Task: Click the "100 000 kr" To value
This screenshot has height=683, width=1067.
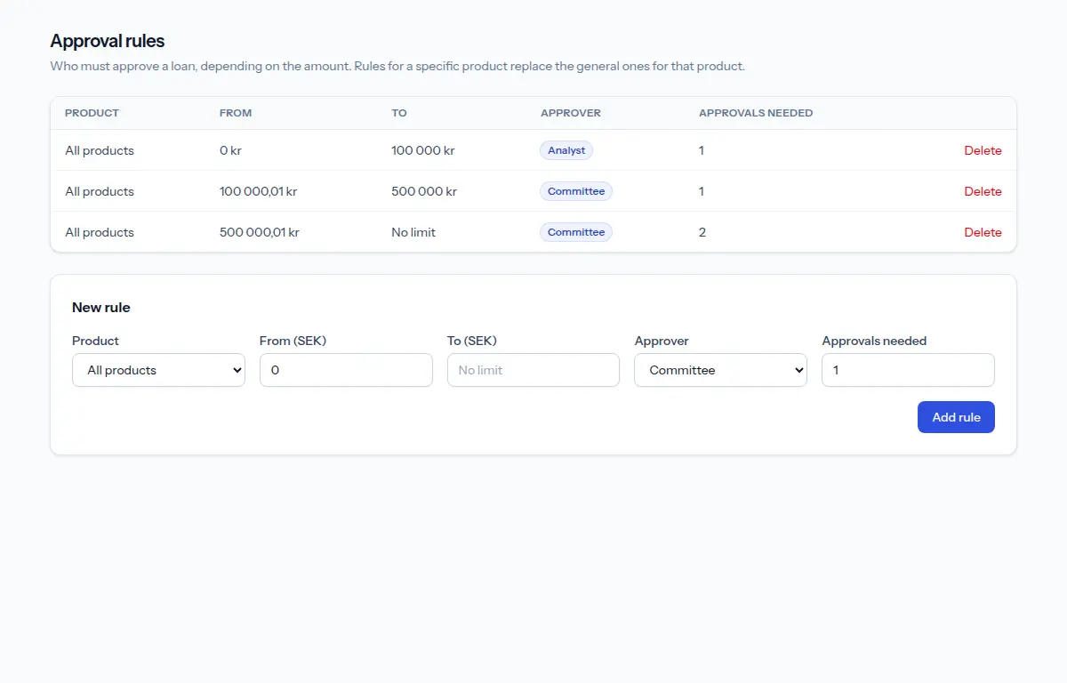Action: tap(423, 150)
